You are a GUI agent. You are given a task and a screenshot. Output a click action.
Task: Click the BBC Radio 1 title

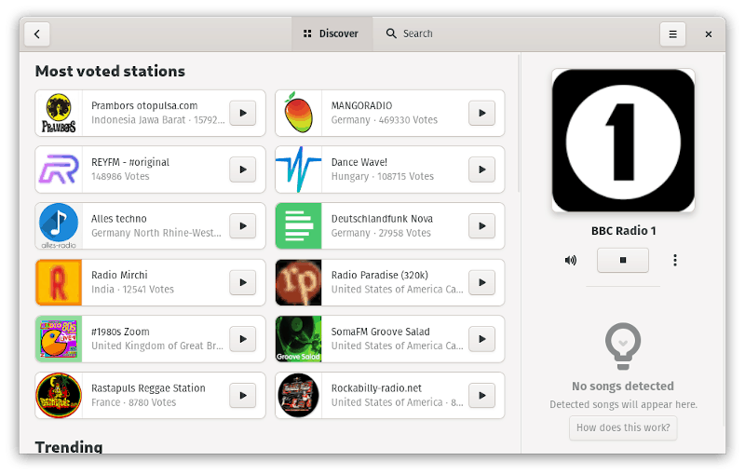[623, 231]
